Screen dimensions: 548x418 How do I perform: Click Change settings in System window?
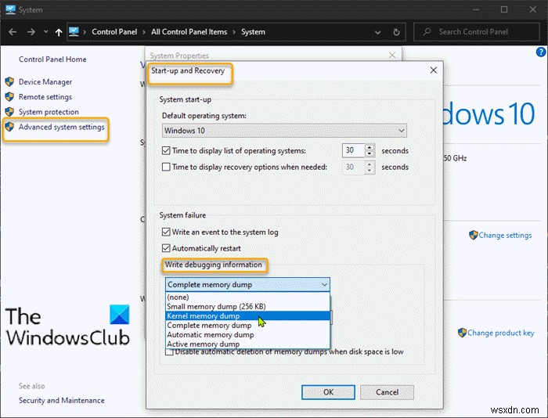click(x=505, y=235)
